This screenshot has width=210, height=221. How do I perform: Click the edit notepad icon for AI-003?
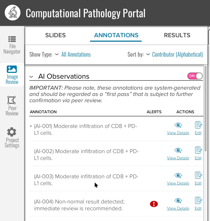click(x=198, y=175)
